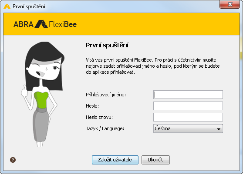
Task: Open help via the question mark icon
Action: tap(13, 160)
